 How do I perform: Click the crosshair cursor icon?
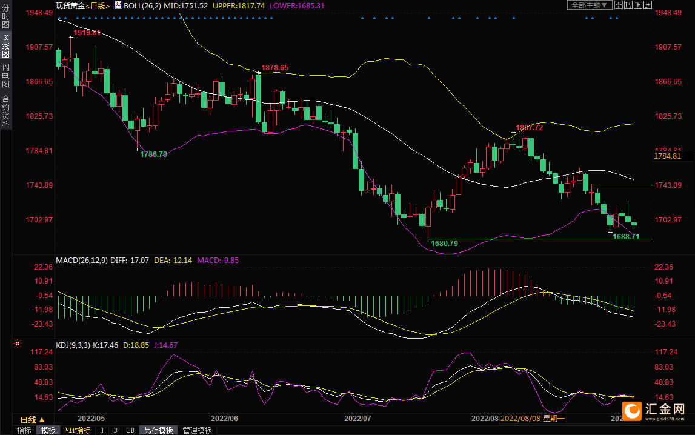point(618,5)
